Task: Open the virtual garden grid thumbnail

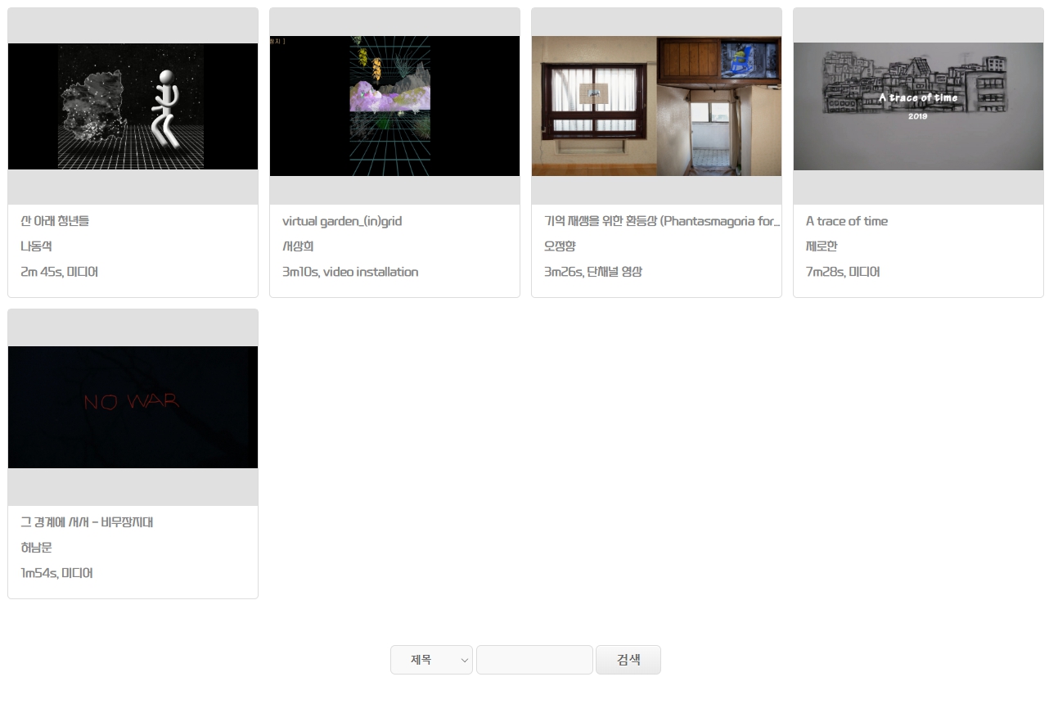Action: (x=394, y=106)
